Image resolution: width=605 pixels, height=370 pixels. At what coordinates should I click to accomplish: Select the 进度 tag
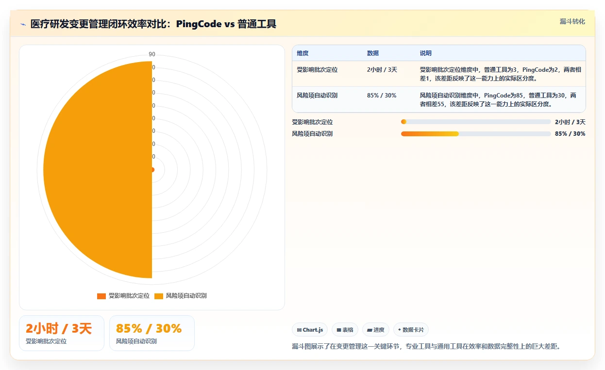click(x=376, y=330)
